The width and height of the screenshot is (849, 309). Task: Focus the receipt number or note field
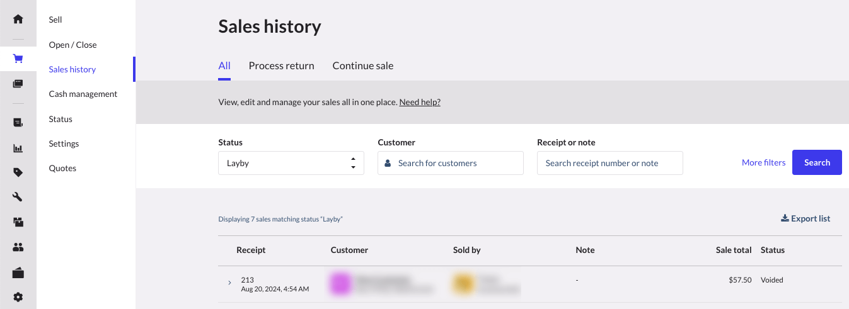tap(609, 163)
